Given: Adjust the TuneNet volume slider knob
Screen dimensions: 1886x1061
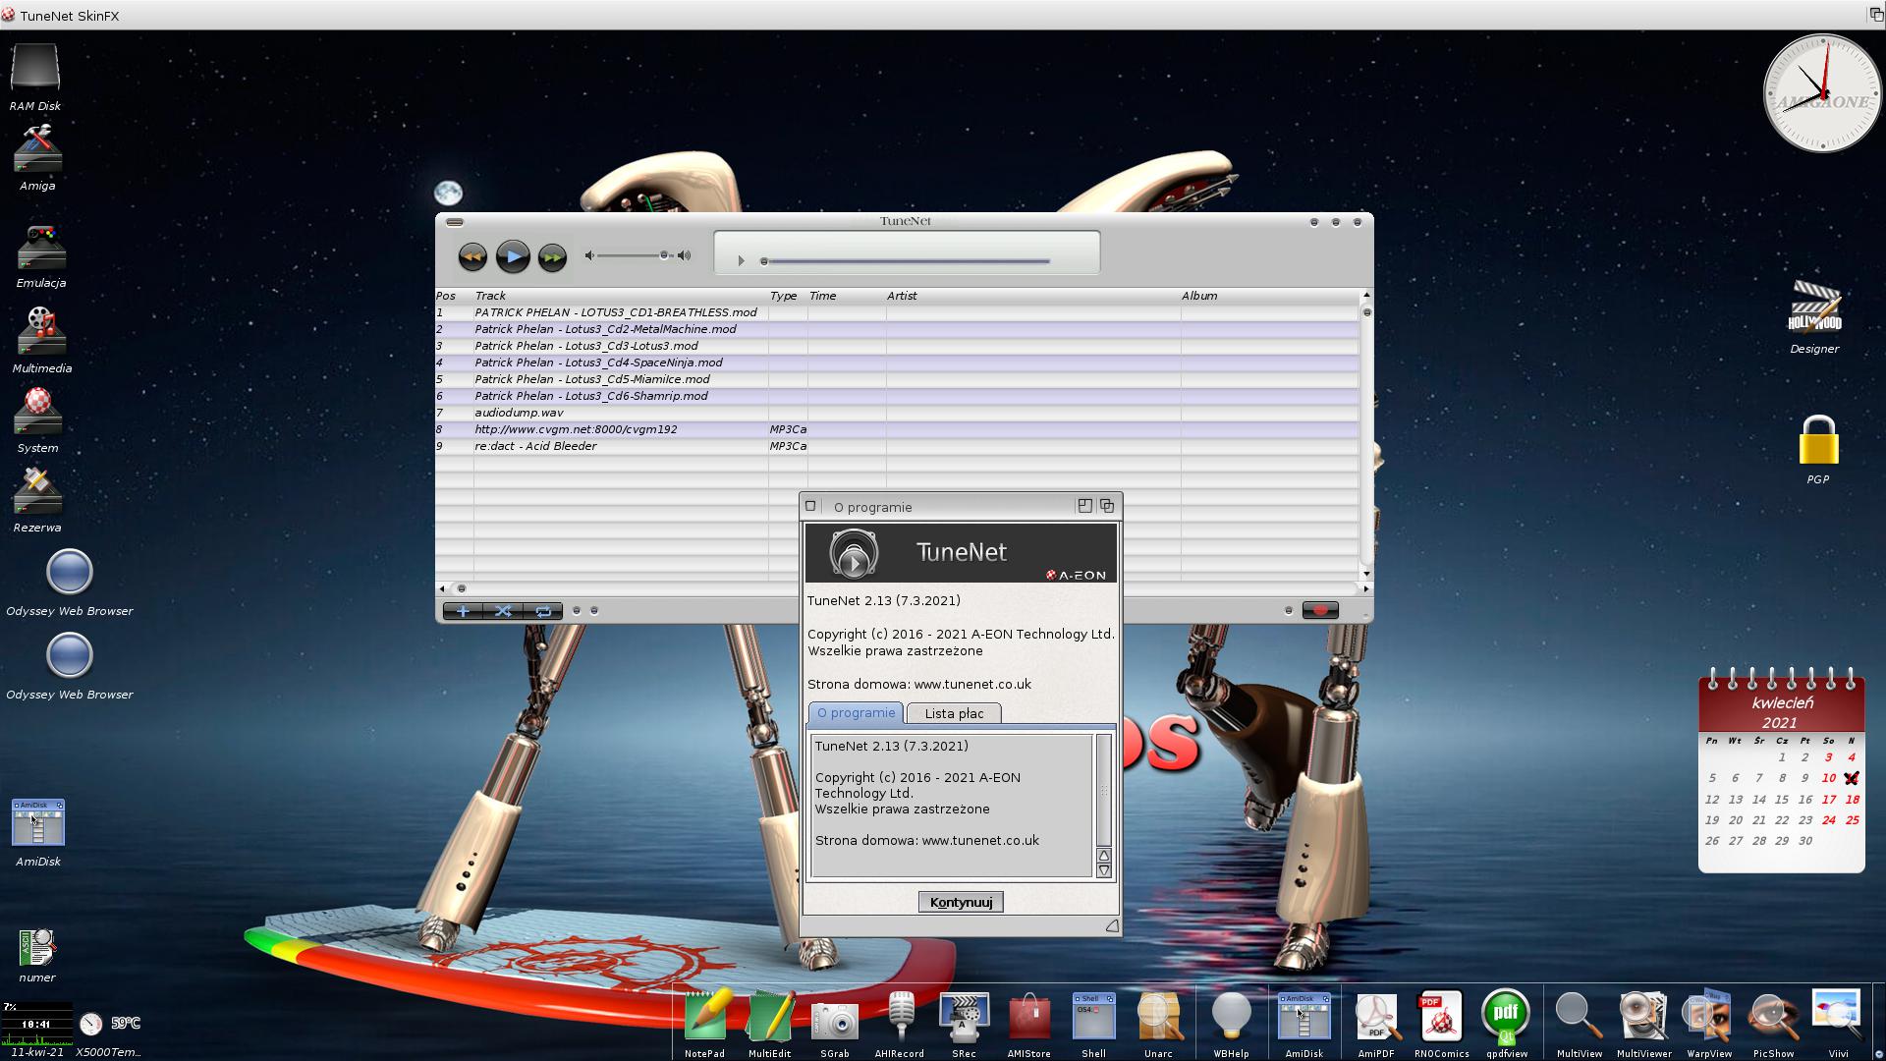Looking at the screenshot, I should click(x=664, y=255).
